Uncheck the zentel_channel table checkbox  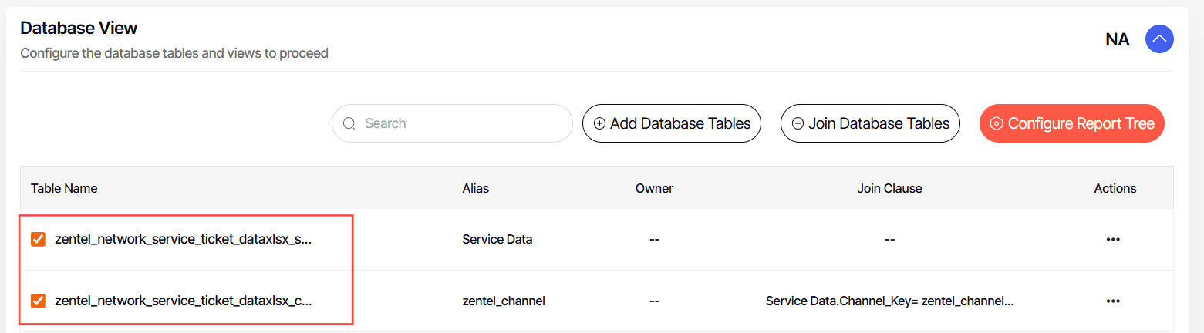38,301
